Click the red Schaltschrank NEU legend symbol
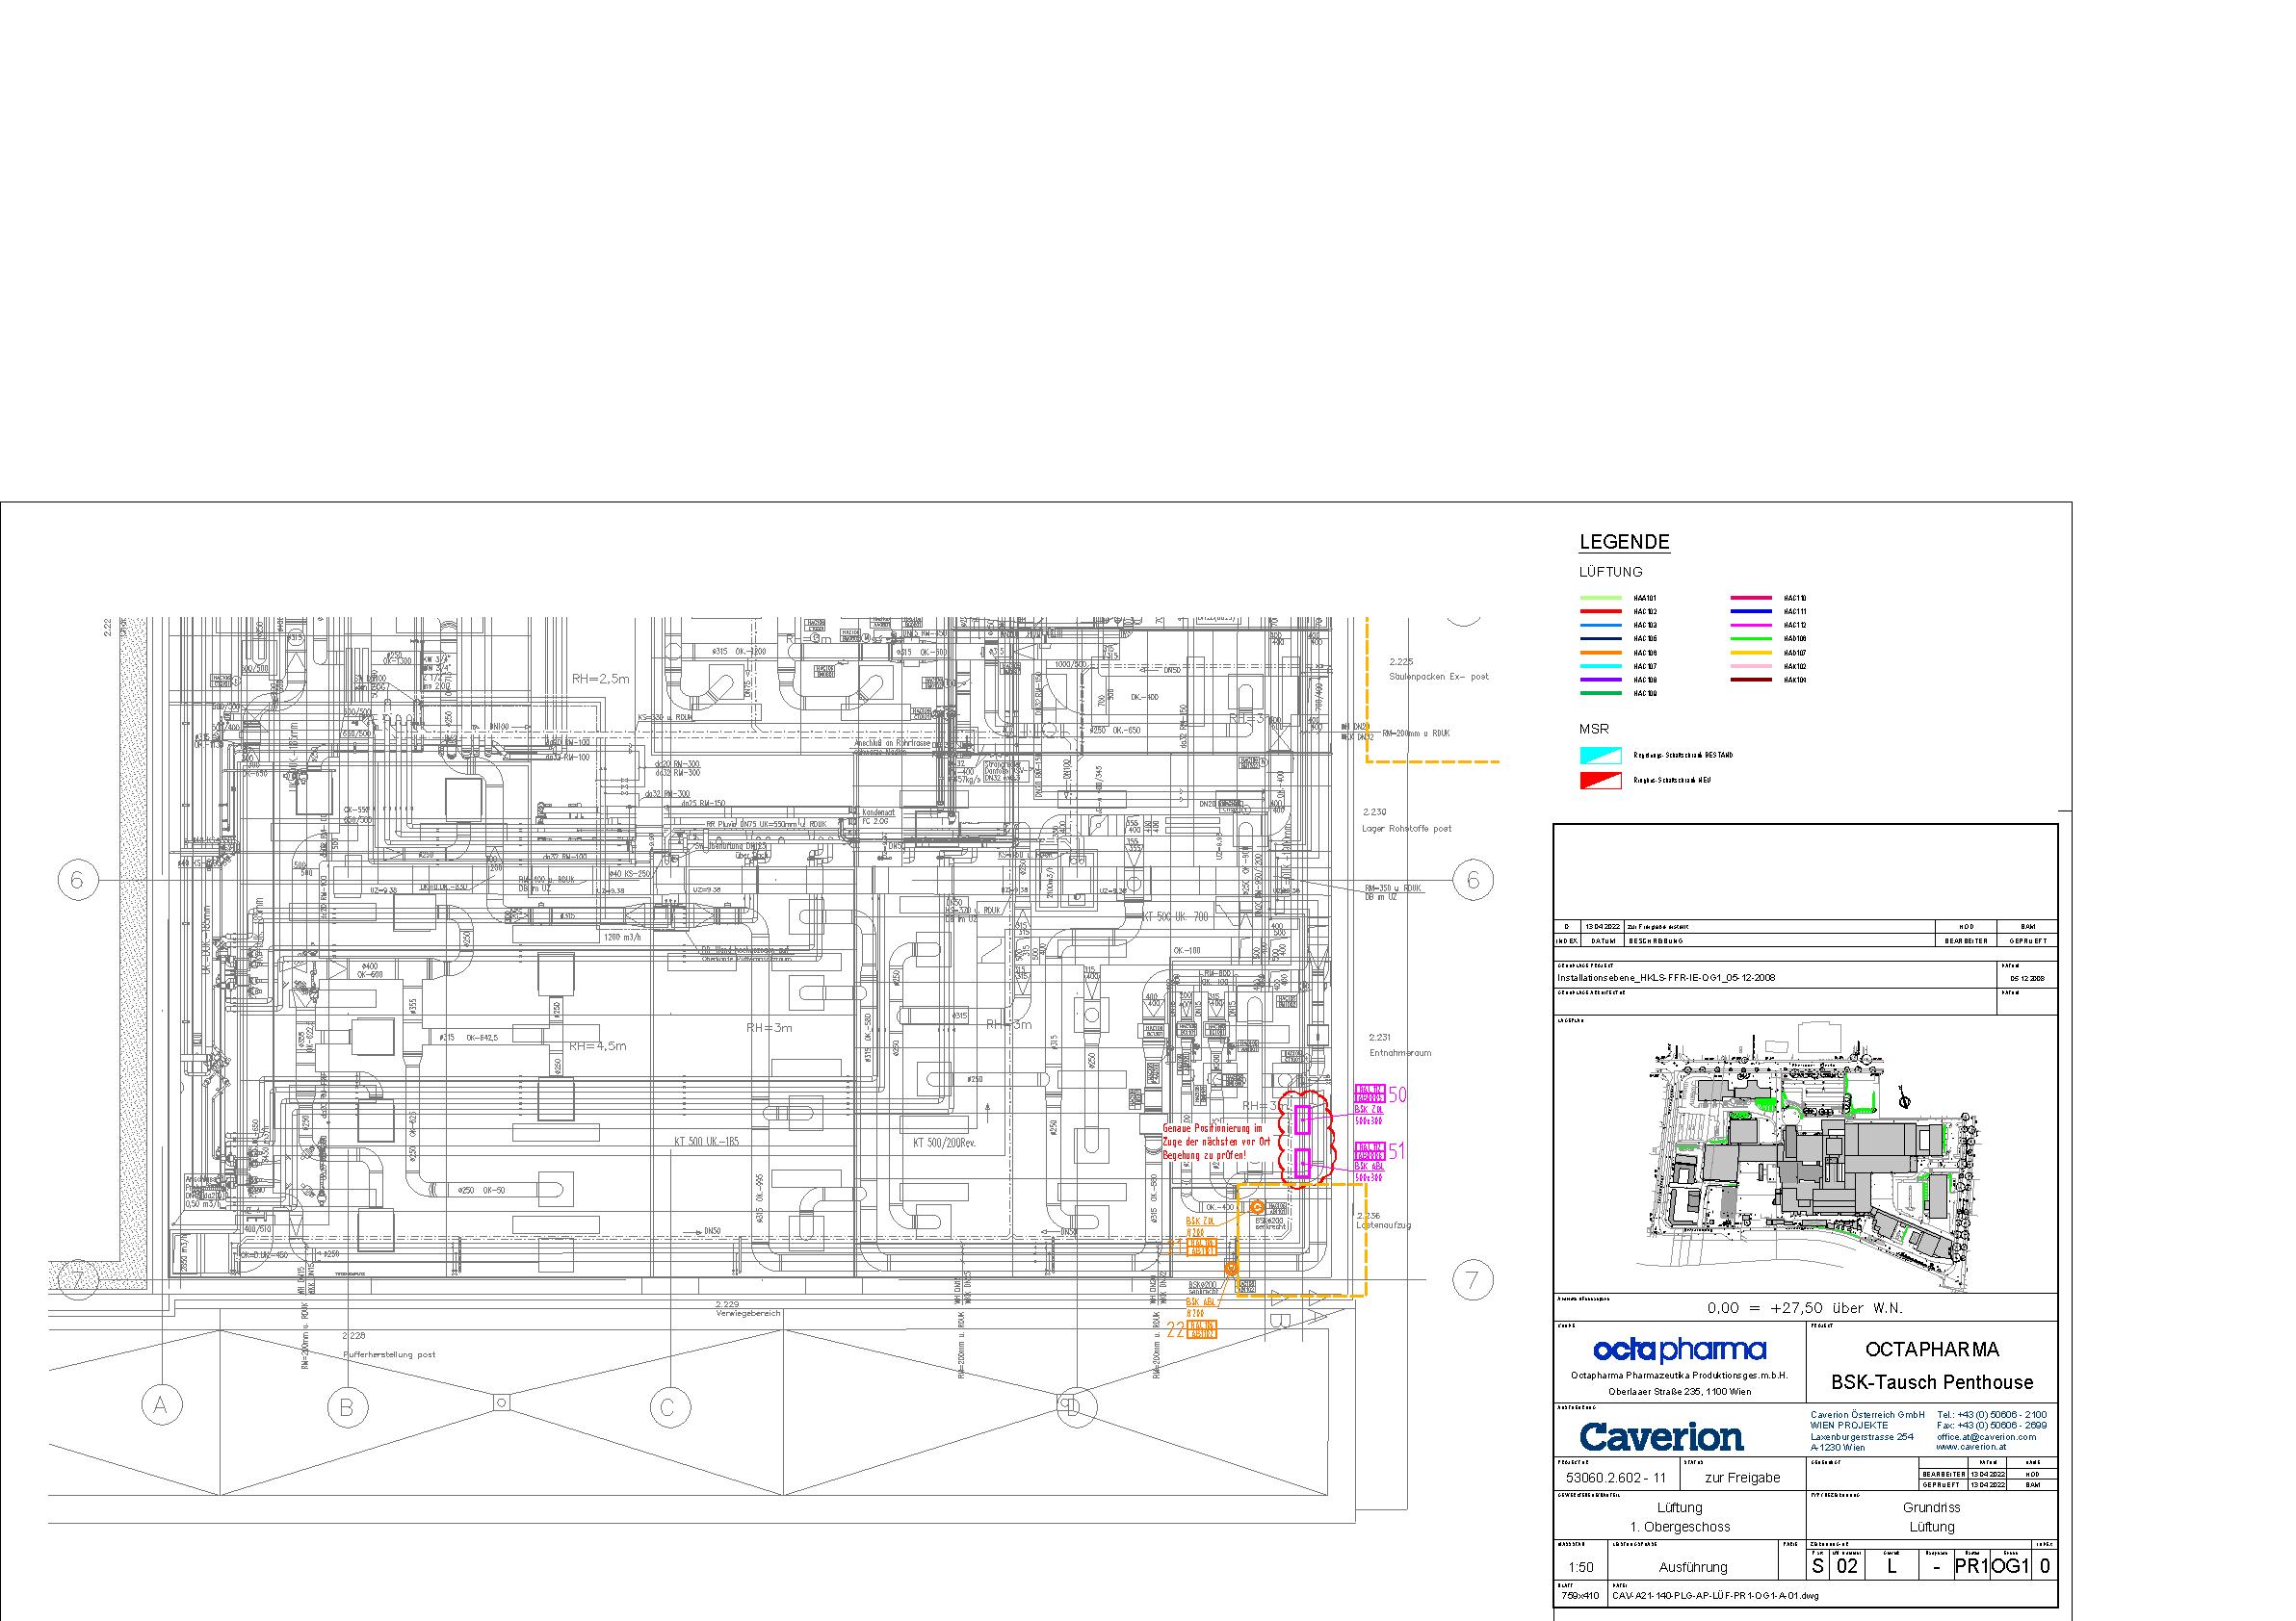 (x=1600, y=781)
